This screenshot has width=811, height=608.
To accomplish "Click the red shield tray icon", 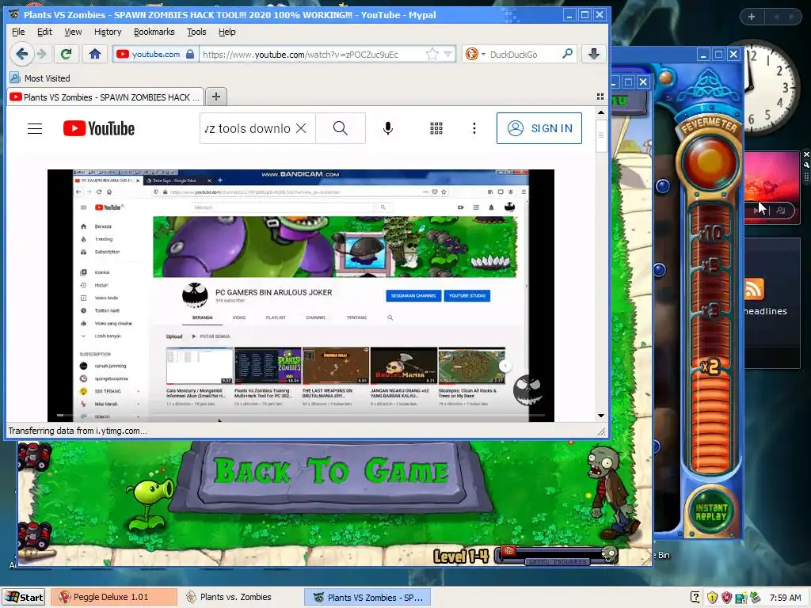I will [x=727, y=598].
